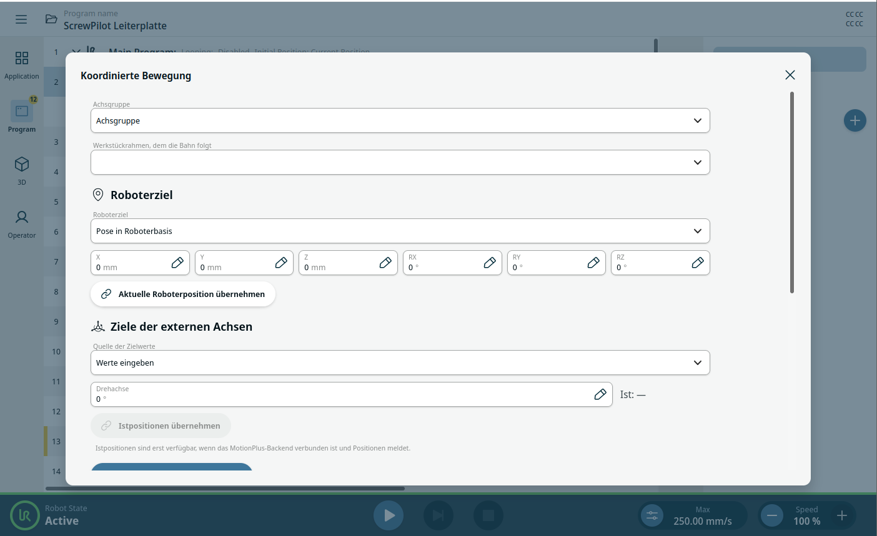Image resolution: width=877 pixels, height=536 pixels.
Task: Click the '100 %' speed value
Action: [807, 521]
